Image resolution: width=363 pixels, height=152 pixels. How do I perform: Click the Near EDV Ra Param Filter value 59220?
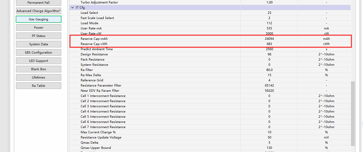click(x=269, y=91)
